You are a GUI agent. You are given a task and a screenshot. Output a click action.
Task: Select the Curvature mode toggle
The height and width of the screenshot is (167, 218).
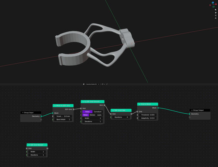coord(98,112)
